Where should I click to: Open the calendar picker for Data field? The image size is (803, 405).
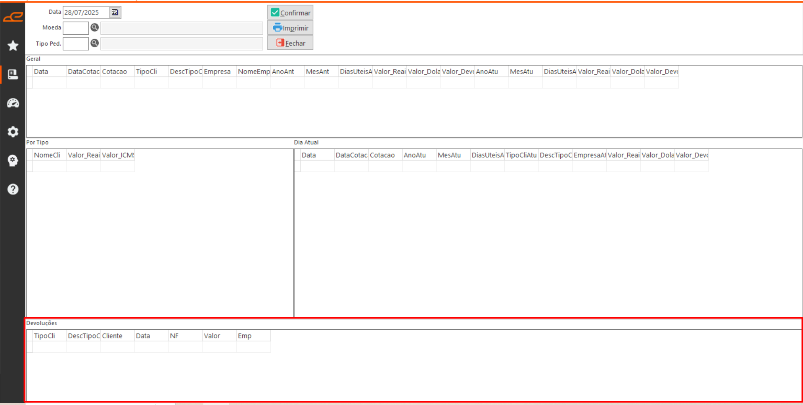tap(115, 13)
